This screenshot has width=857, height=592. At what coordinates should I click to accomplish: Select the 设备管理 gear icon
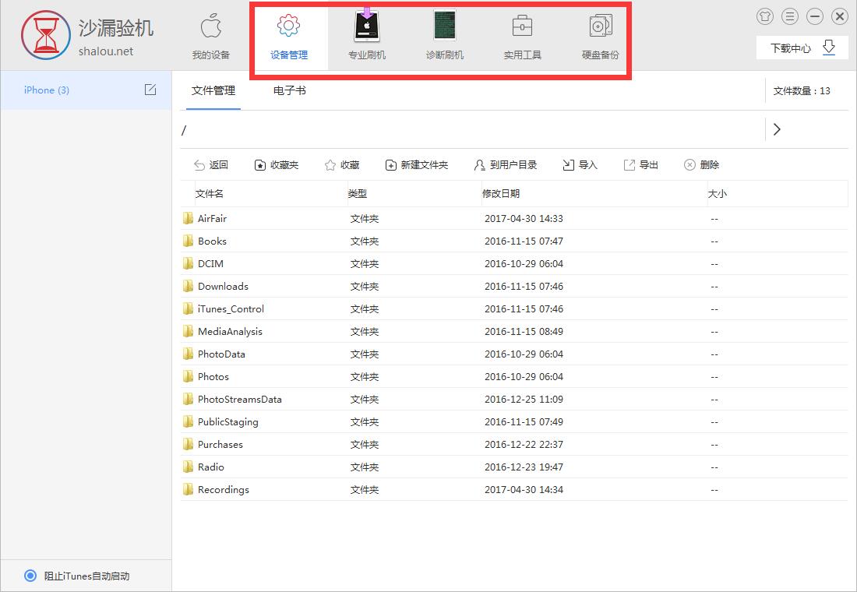(x=288, y=26)
